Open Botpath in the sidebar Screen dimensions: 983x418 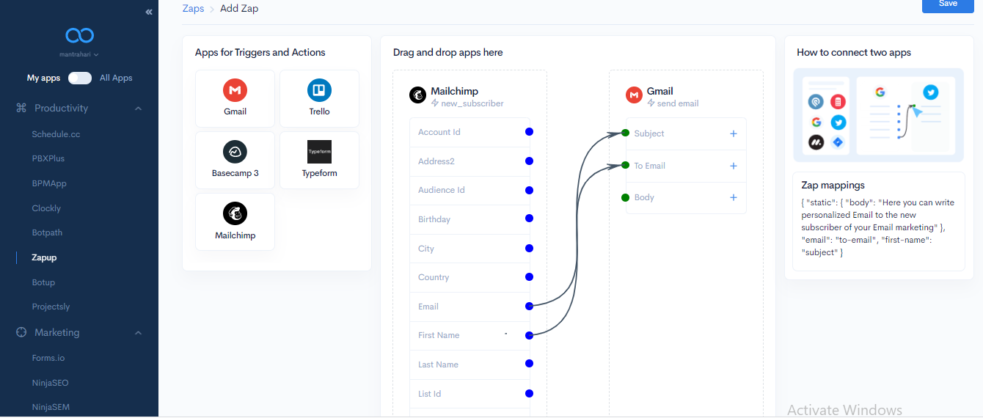tap(47, 232)
